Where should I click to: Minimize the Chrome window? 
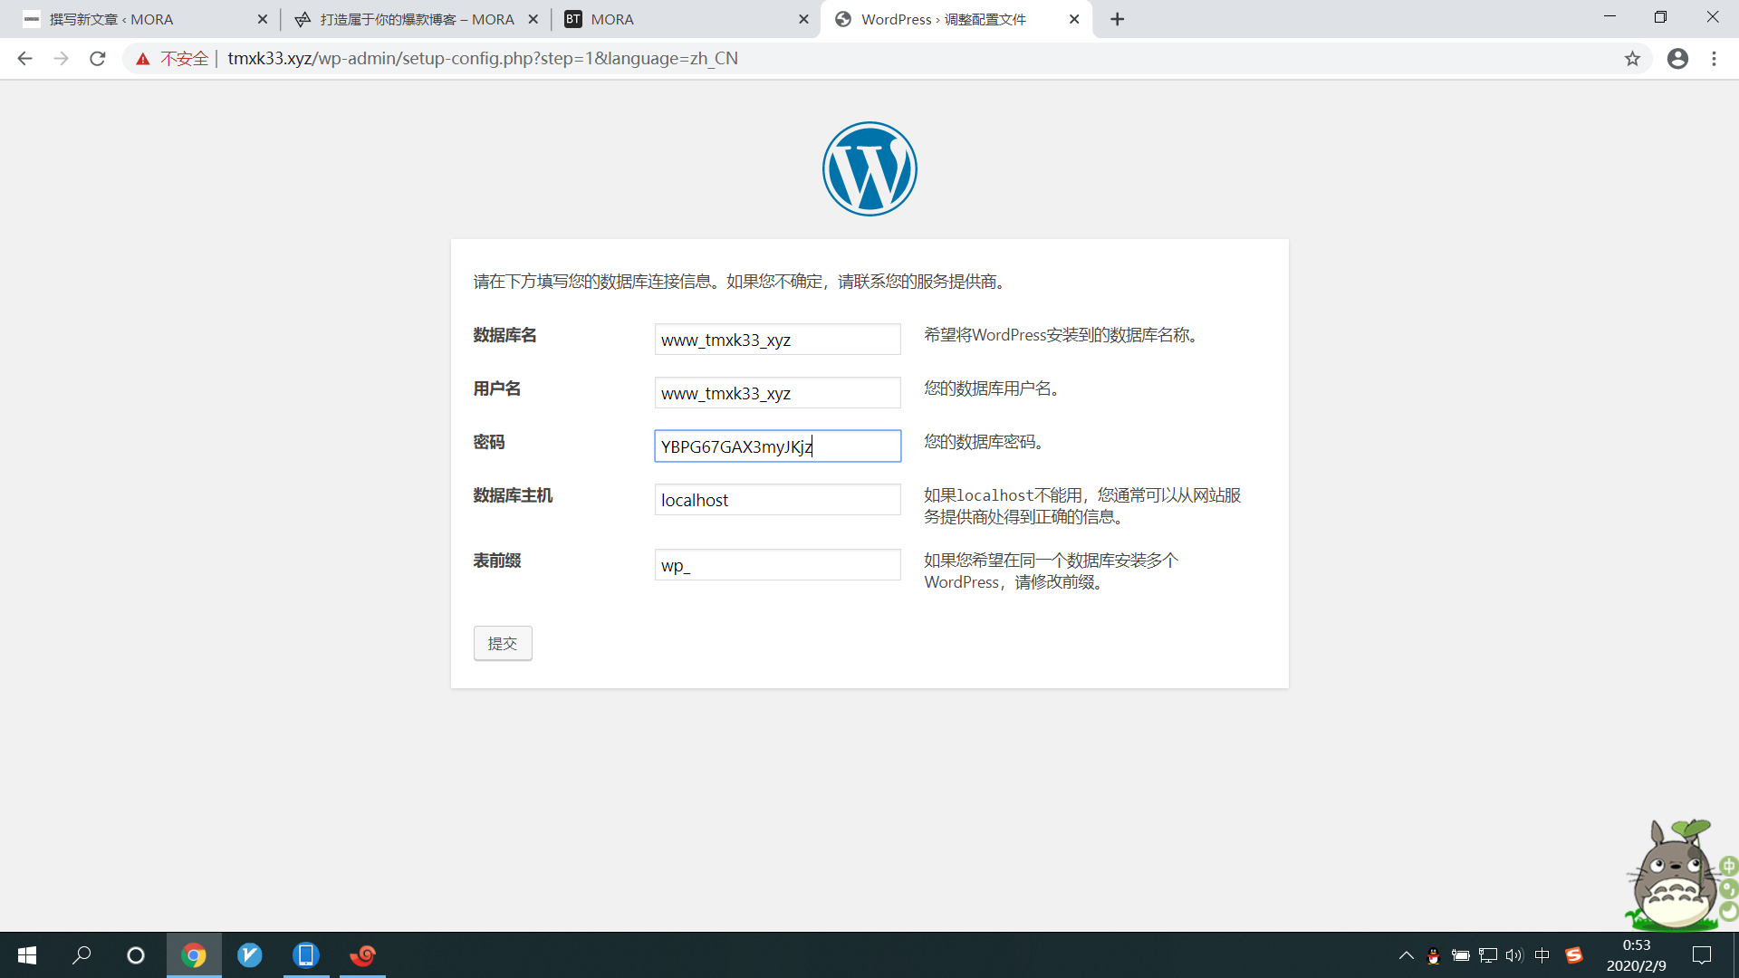(1609, 17)
